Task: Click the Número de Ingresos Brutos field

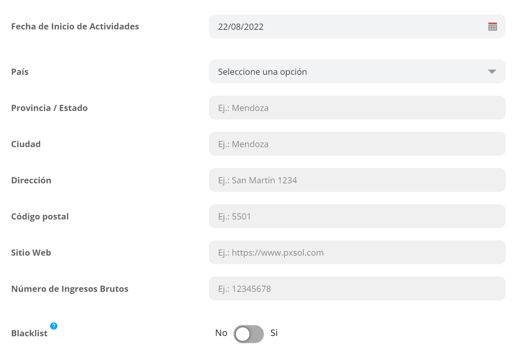Action: pyautogui.click(x=357, y=288)
